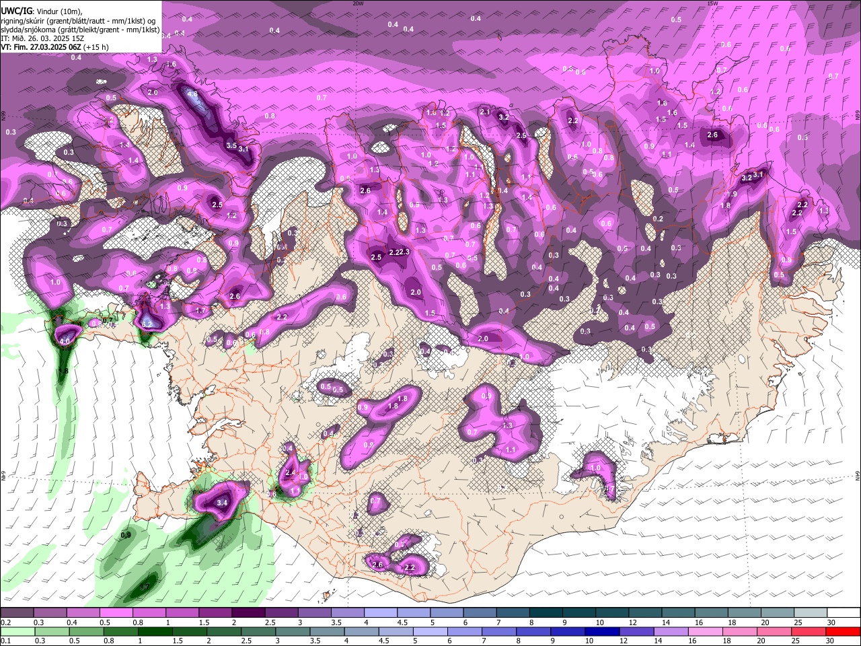Click the dusky purple 0.2 swatch in snow legend
861x646 pixels.
17,613
